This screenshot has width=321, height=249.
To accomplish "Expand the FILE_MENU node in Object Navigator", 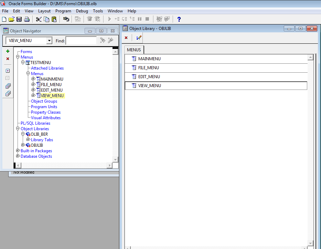I will pos(33,84).
